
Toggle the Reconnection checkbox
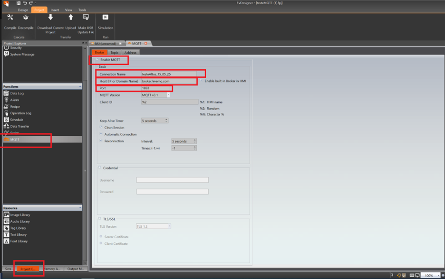pos(101,140)
